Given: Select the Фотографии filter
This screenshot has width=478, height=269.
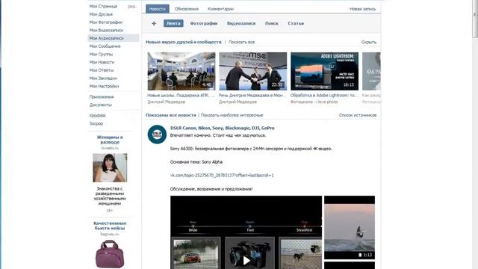Looking at the screenshot, I should coord(204,23).
